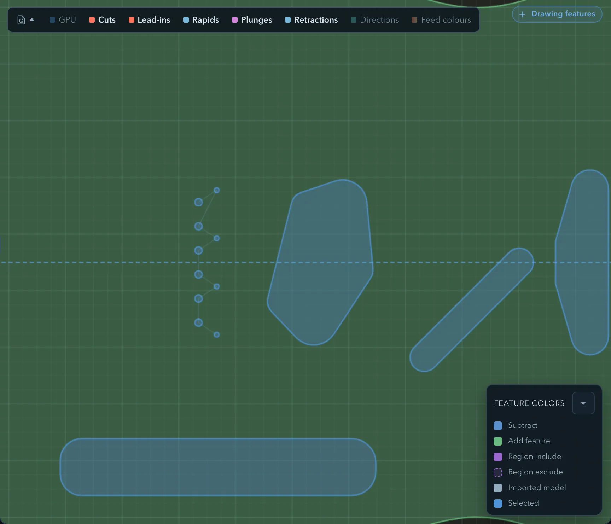Viewport: 611px width, 524px height.
Task: Click the Drawing features button
Action: (557, 14)
